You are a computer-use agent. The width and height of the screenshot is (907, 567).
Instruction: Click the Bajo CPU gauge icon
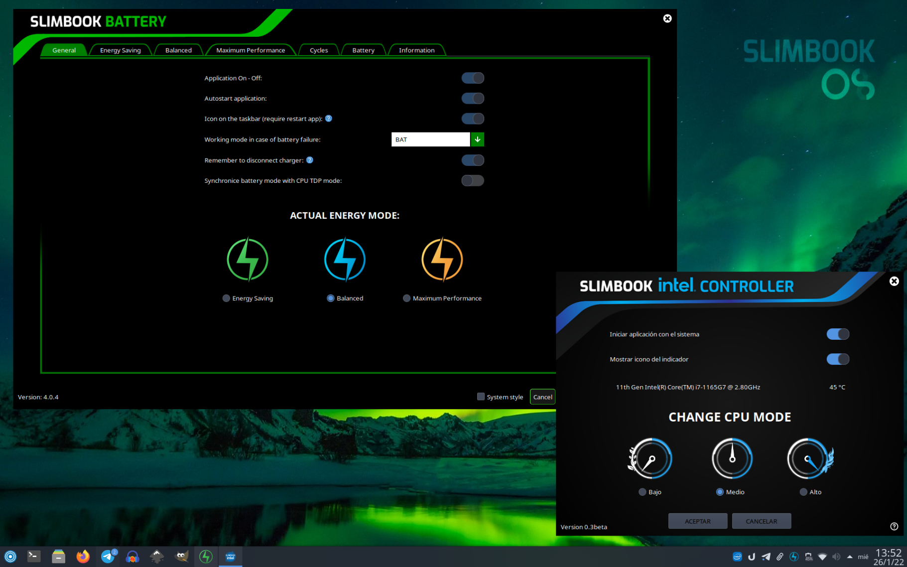650,458
